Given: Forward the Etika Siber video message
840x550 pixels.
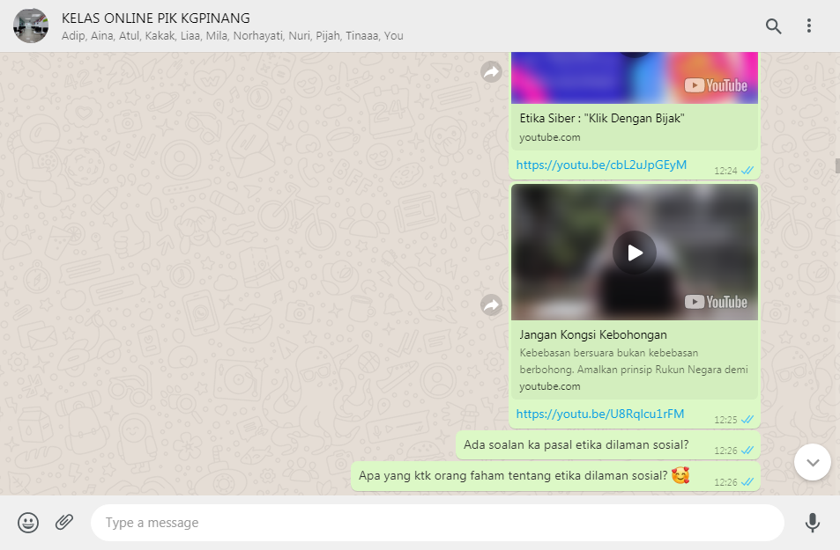Looking at the screenshot, I should click(x=491, y=72).
